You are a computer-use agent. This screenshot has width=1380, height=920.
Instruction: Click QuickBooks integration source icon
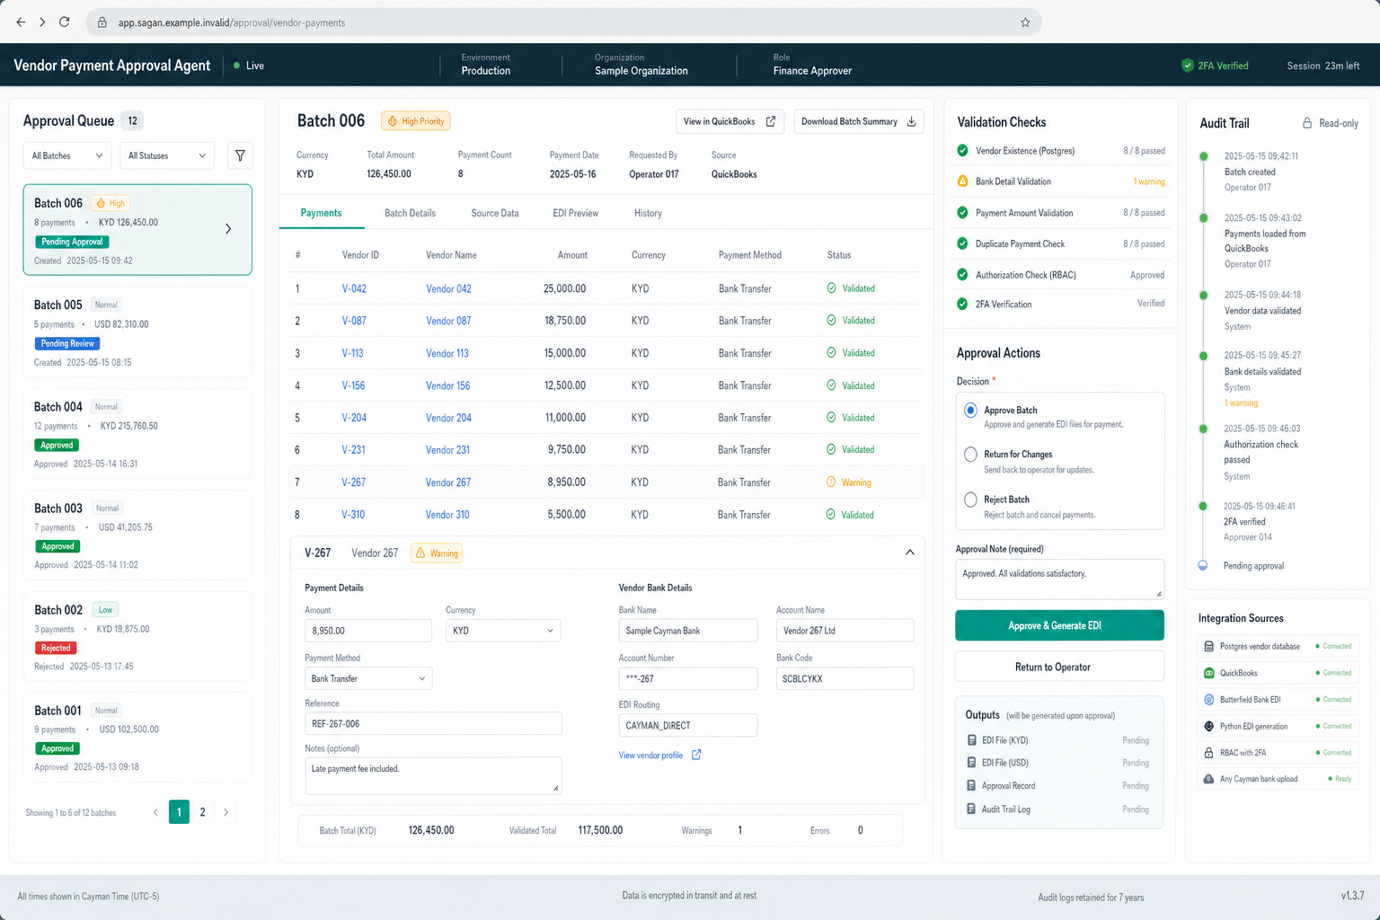(x=1209, y=673)
